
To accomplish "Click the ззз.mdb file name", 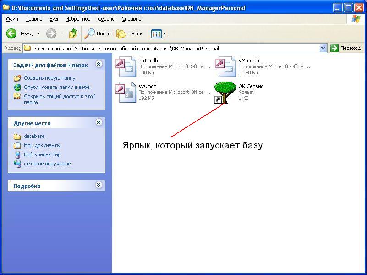I will click(x=148, y=86).
